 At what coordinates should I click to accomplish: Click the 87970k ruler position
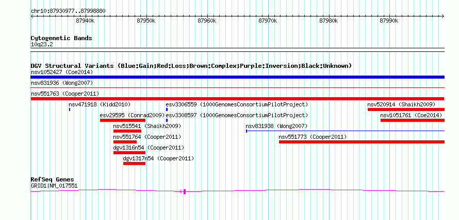pyautogui.click(x=268, y=21)
